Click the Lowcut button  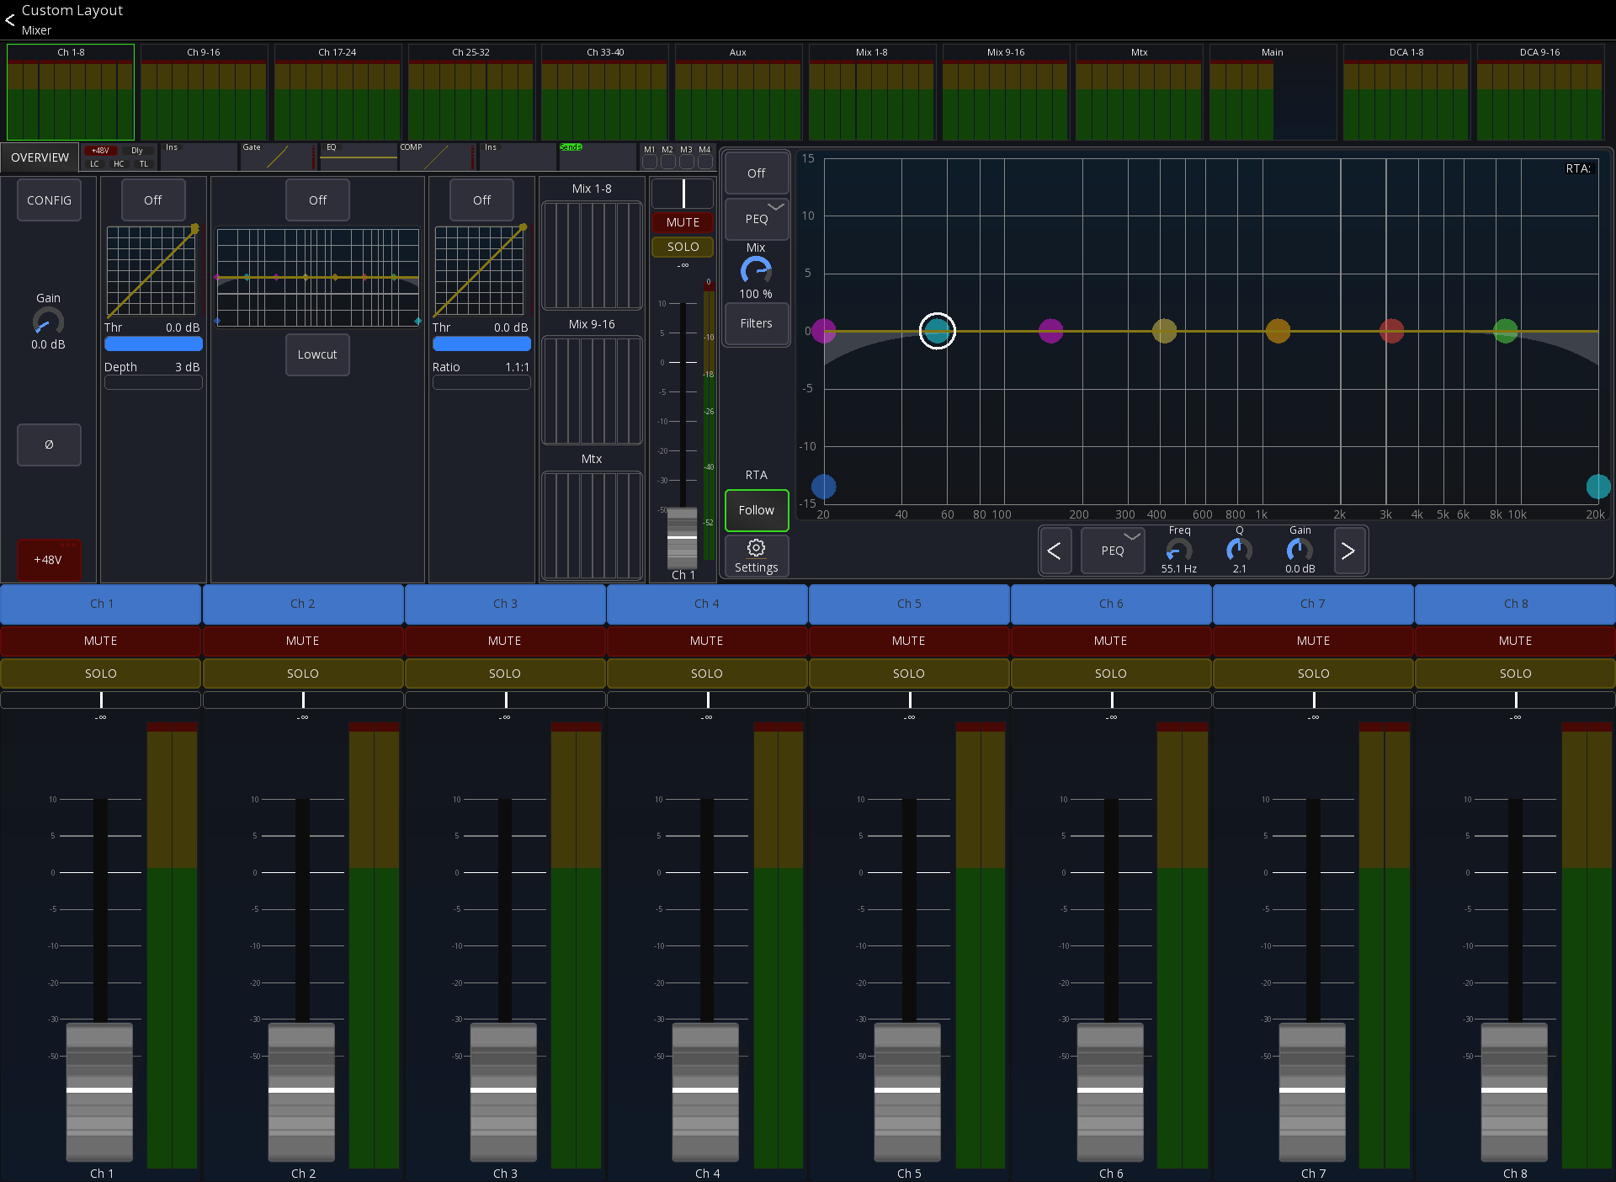point(317,354)
